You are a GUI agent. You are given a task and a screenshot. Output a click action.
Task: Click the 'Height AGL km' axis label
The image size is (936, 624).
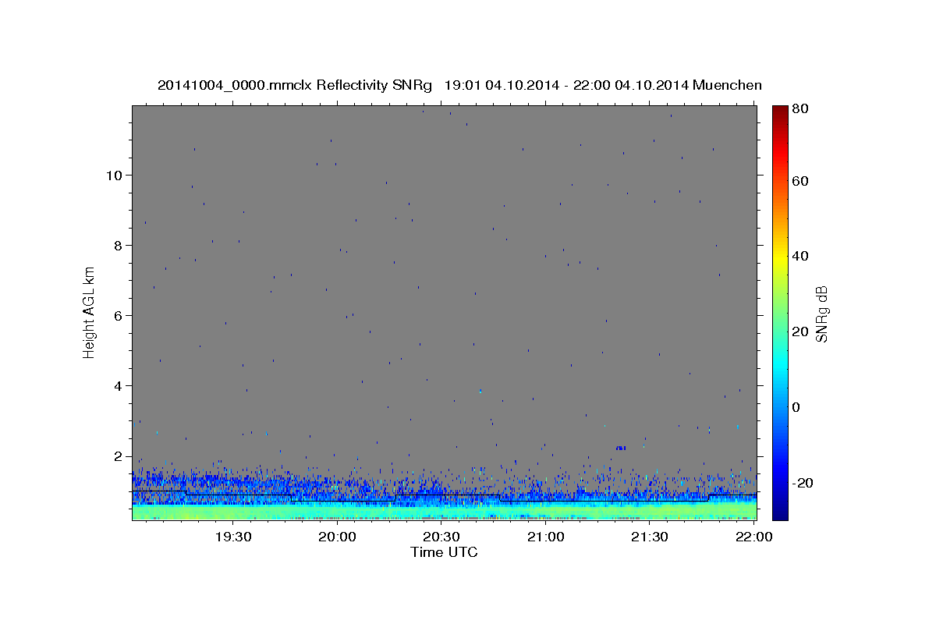click(90, 312)
